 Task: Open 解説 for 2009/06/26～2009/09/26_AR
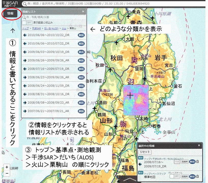[81, 60]
